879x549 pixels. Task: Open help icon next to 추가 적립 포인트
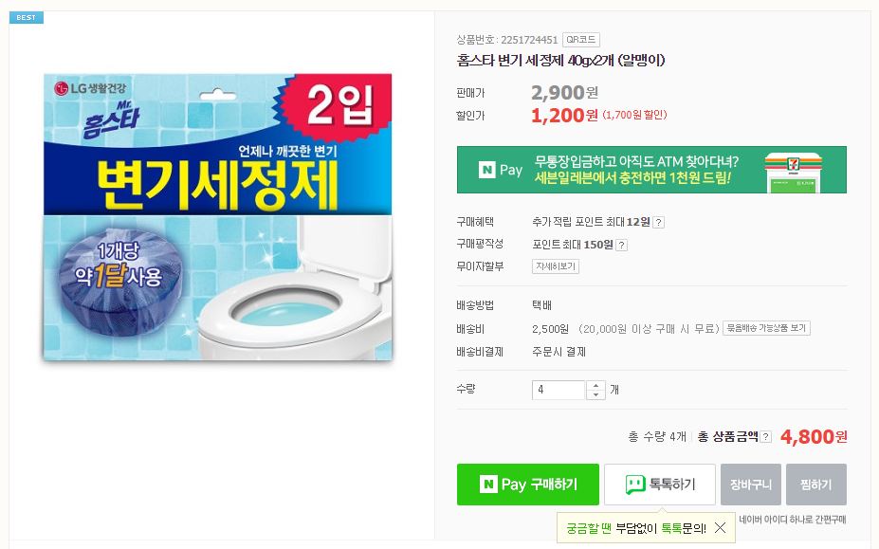click(659, 222)
